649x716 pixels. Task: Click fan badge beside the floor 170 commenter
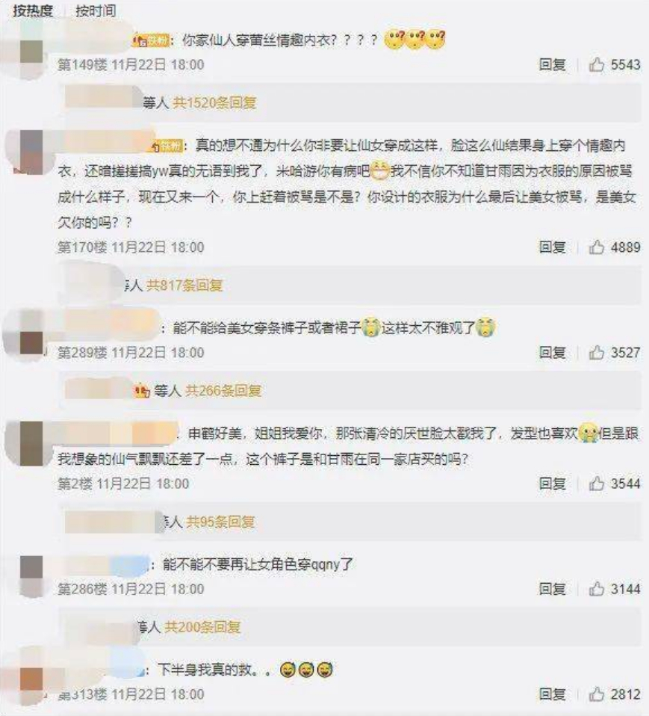[167, 146]
